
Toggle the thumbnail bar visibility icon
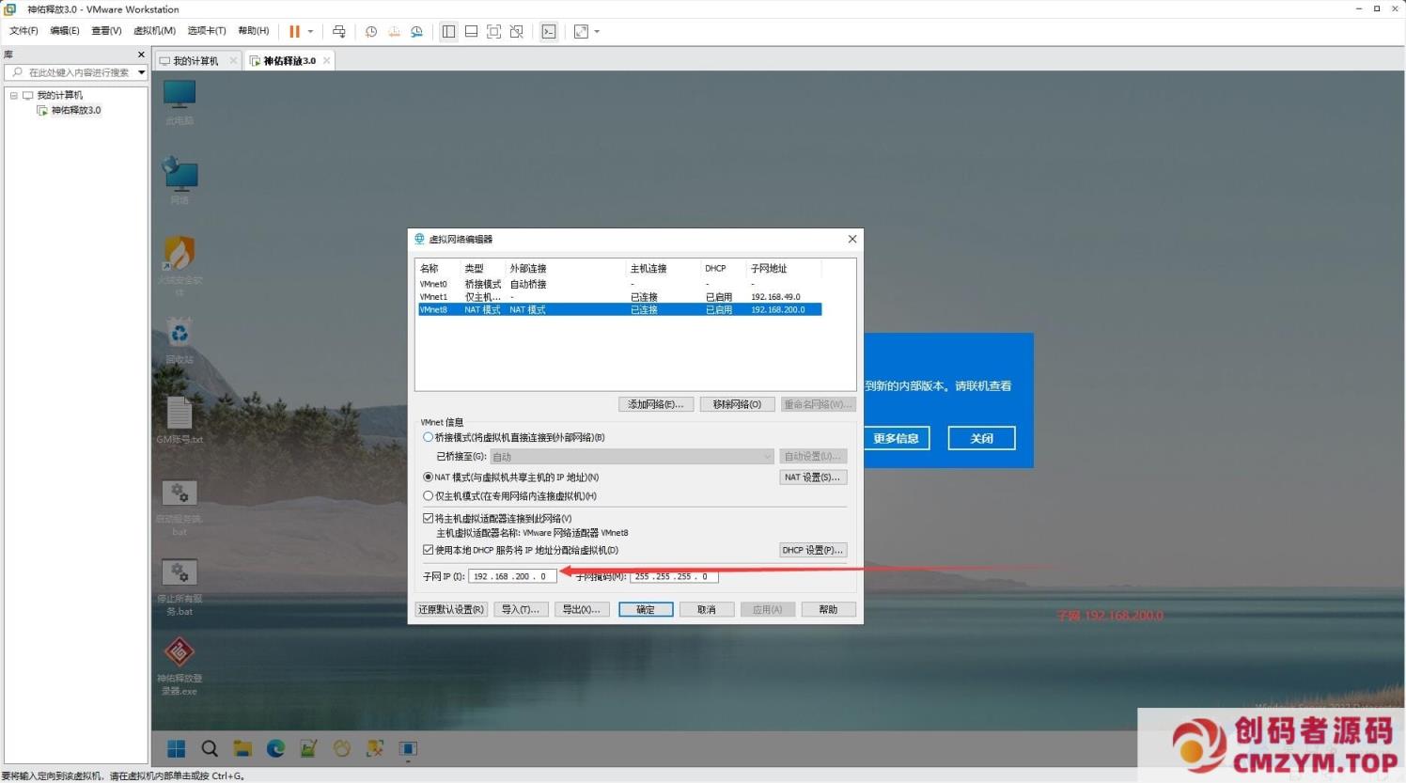coord(471,31)
